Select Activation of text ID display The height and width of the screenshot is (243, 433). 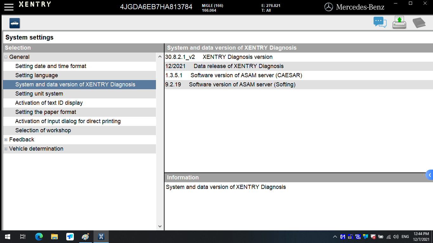[x=80, y=103]
